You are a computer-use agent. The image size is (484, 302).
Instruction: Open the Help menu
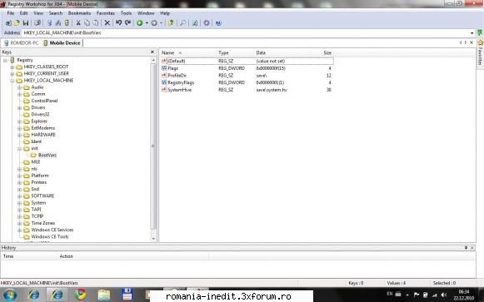click(165, 13)
